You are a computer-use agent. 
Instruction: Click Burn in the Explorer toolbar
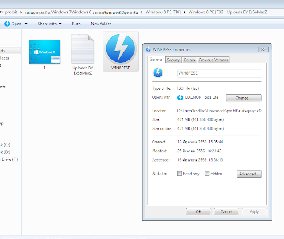pyautogui.click(x=76, y=24)
